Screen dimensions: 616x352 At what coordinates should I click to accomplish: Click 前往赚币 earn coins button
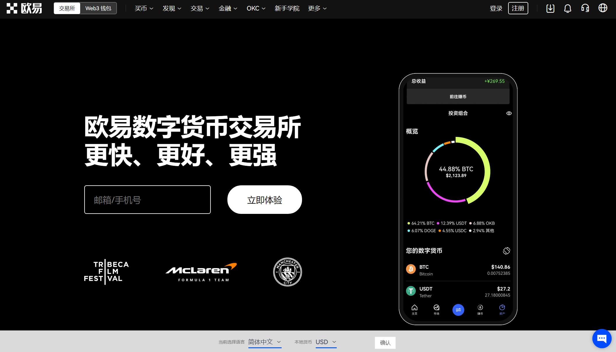click(458, 96)
